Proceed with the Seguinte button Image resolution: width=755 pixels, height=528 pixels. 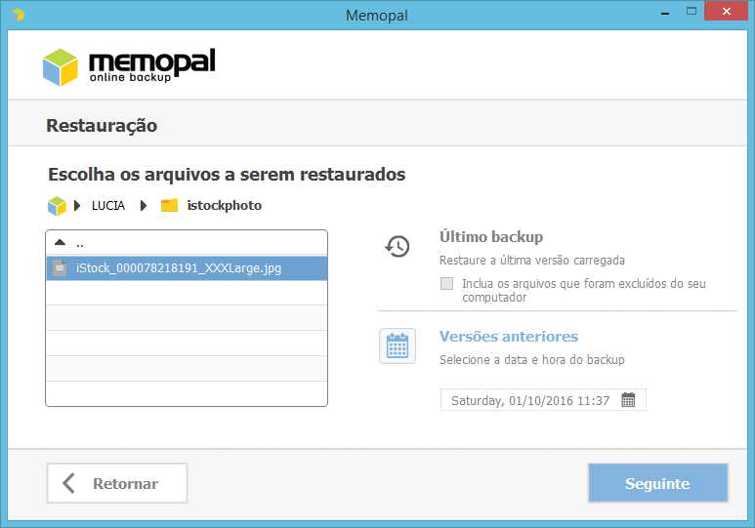pyautogui.click(x=657, y=483)
